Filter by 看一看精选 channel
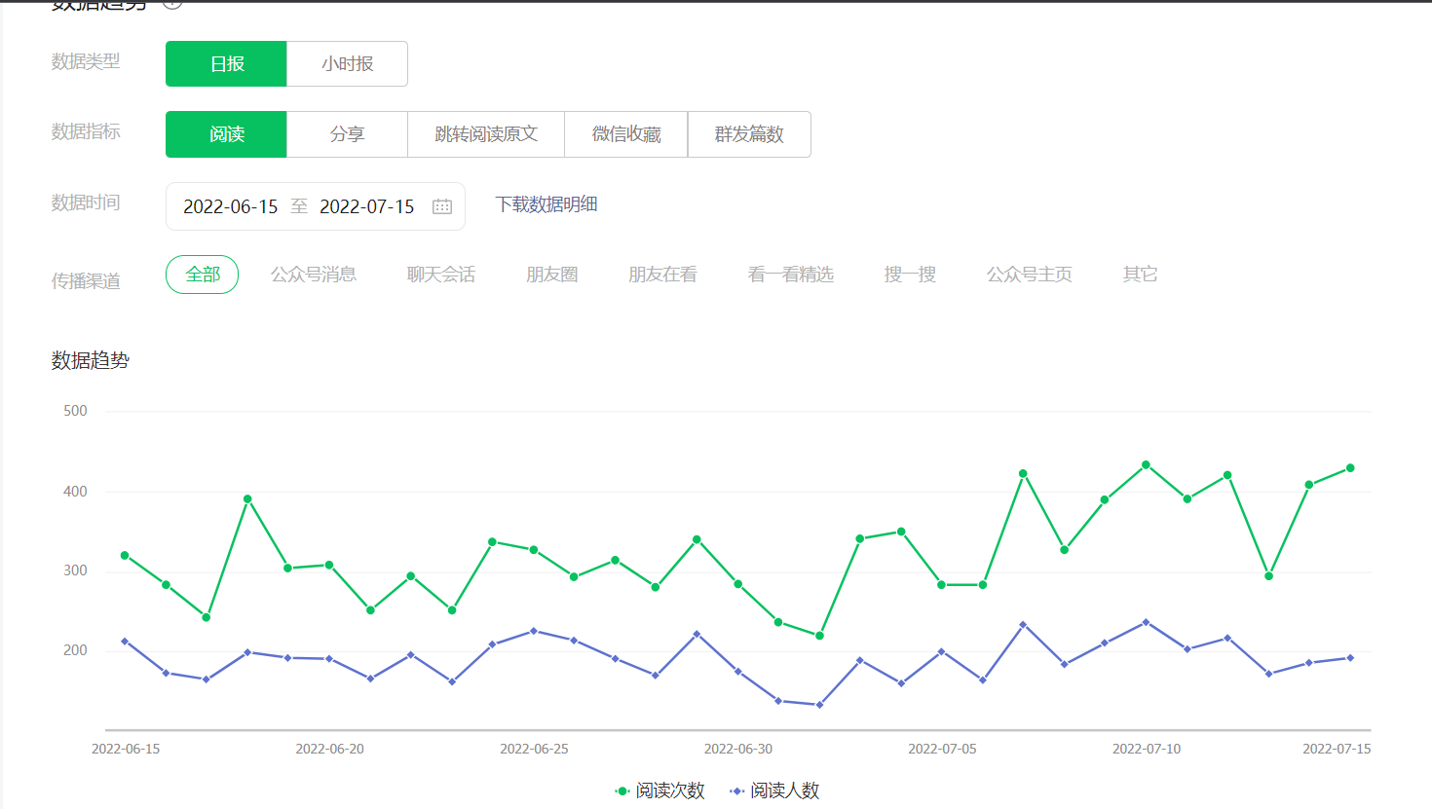Viewport: 1432px width, 809px height. point(791,275)
